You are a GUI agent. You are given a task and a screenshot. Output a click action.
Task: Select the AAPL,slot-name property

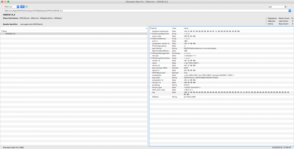(221, 90)
